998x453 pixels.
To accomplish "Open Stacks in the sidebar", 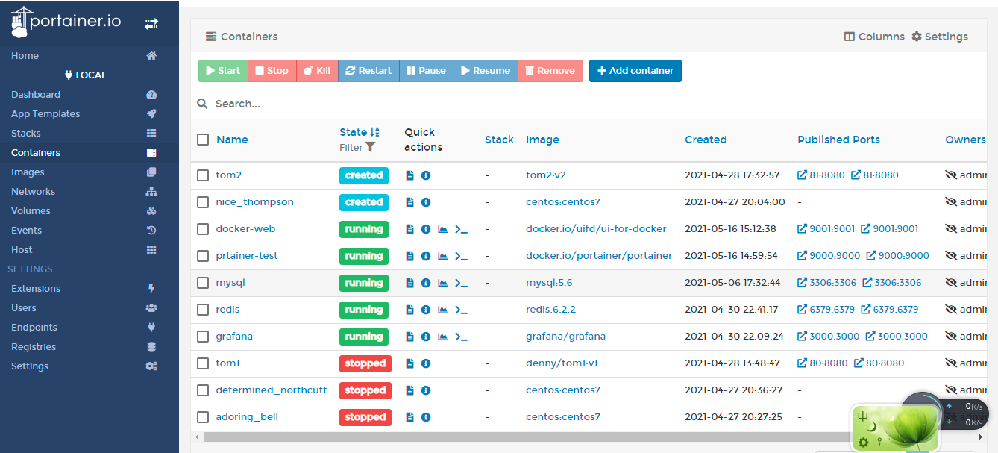I will (90, 134).
